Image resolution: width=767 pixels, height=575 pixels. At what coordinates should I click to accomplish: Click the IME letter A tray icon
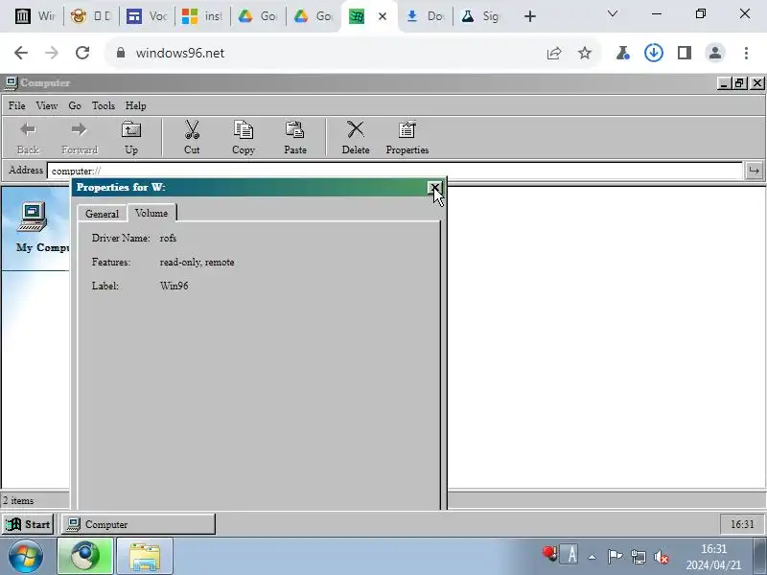pos(570,555)
